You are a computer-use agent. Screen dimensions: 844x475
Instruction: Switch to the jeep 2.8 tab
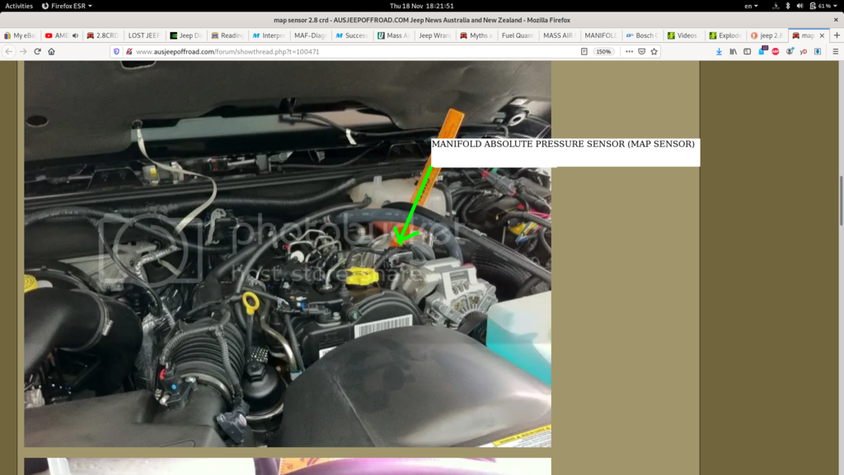[x=767, y=35]
